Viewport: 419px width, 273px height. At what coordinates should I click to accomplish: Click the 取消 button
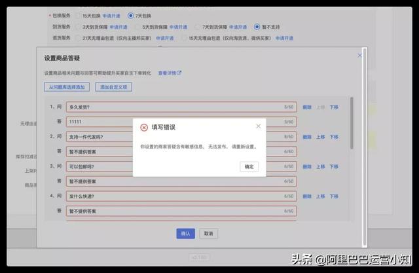tap(208, 233)
